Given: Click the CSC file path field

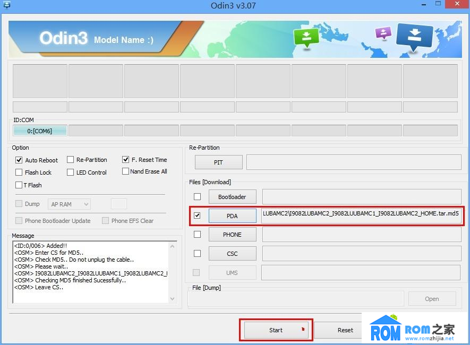Looking at the screenshot, I should point(362,254).
